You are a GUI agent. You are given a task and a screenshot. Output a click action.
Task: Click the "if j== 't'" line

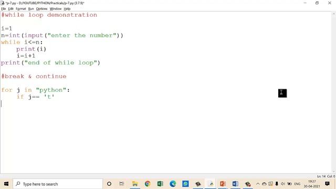pyautogui.click(x=36, y=97)
